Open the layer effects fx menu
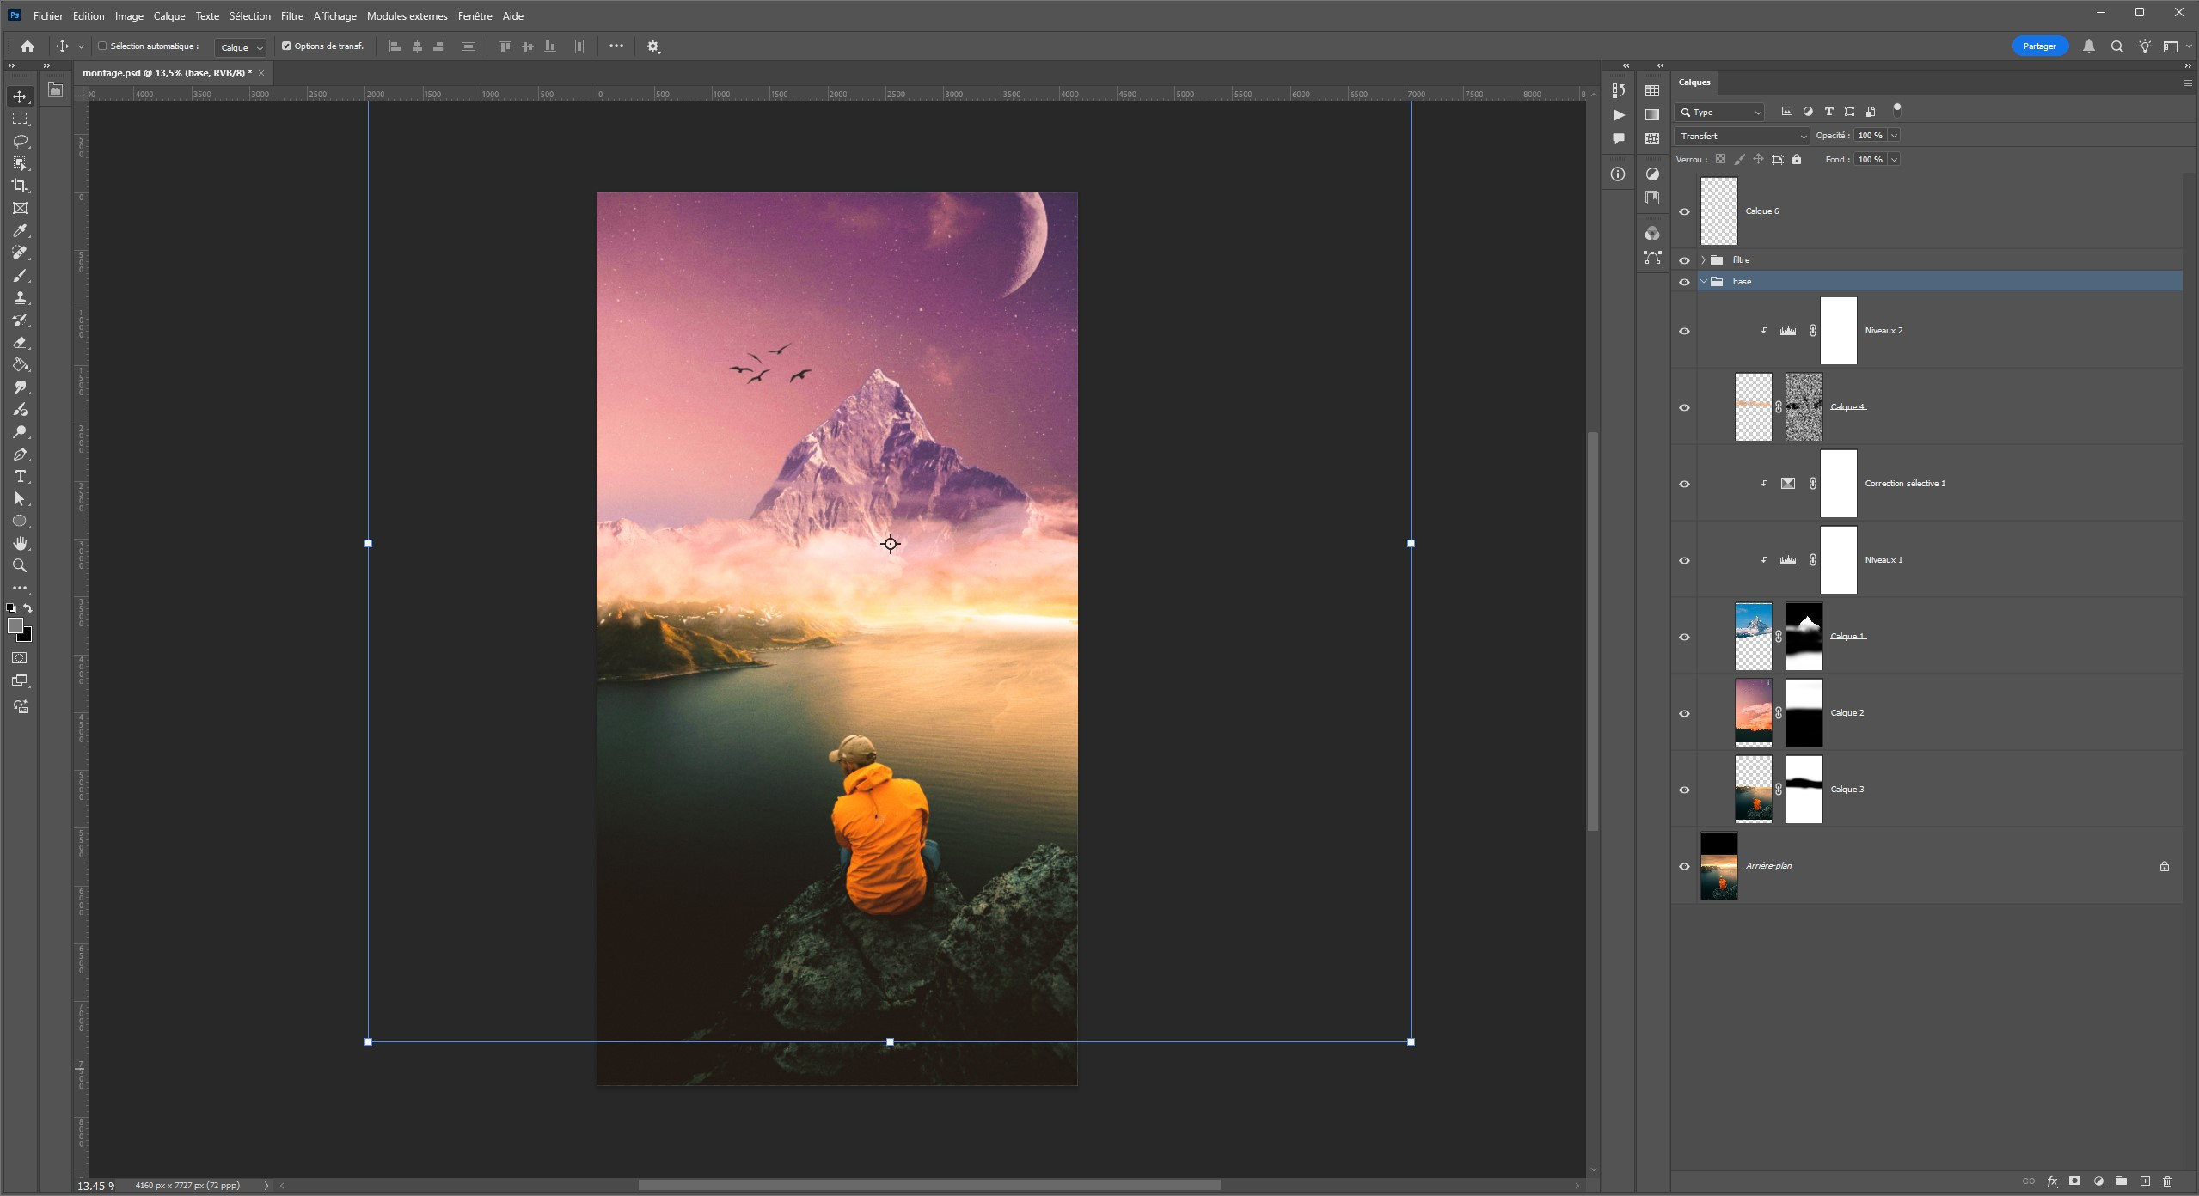 pos(2052,1181)
